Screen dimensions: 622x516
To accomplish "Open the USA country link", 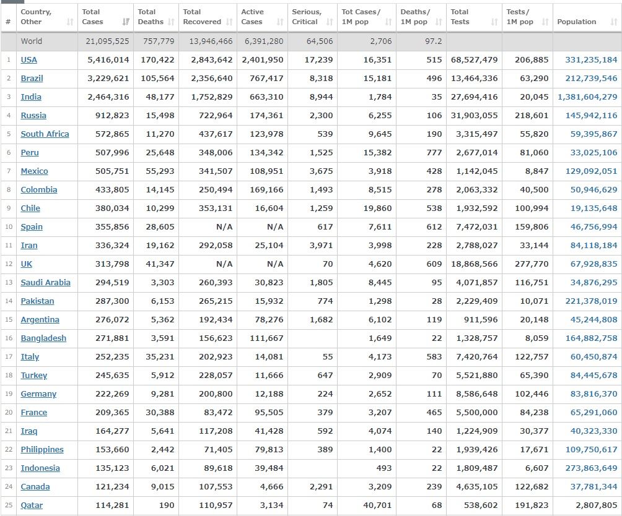I will coord(29,60).
